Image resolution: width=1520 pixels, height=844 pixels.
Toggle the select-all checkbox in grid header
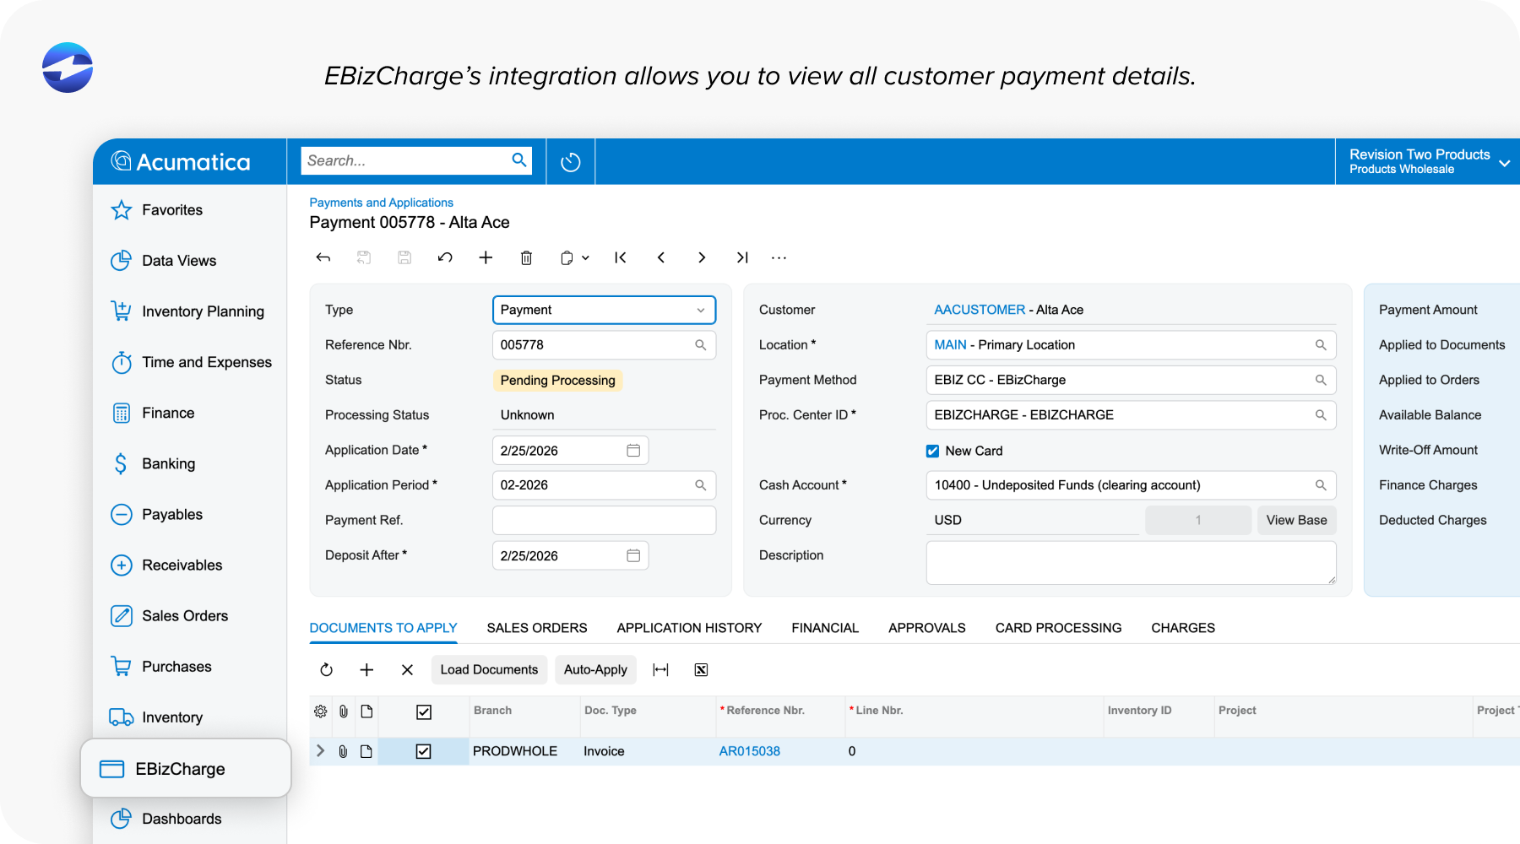tap(423, 712)
